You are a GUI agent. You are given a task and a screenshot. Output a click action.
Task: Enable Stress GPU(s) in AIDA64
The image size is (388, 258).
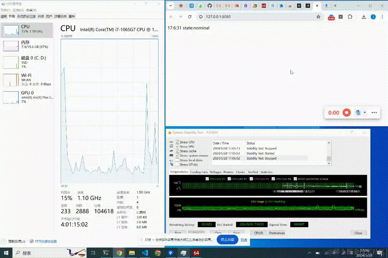pyautogui.click(x=177, y=164)
